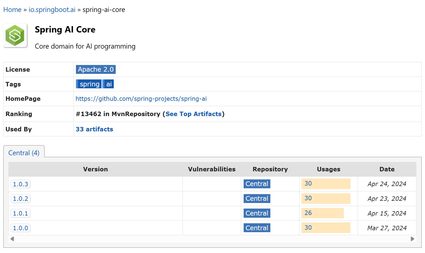Screen dimensions: 425x253
Task: Open version 1.0.1
Action: pos(21,213)
